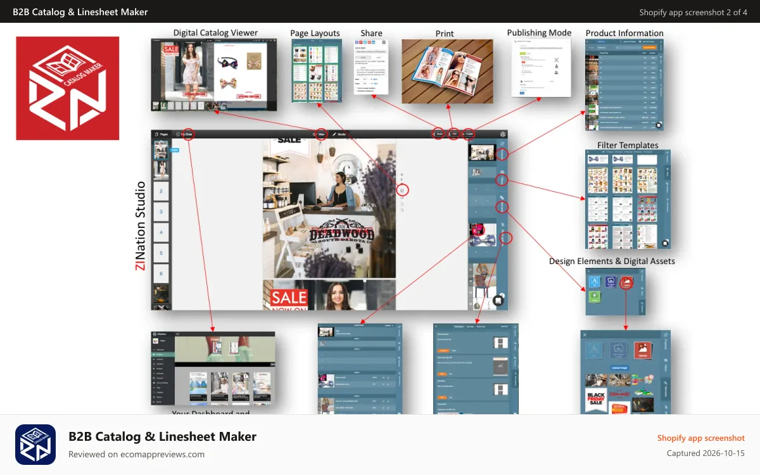The height and width of the screenshot is (475, 760).
Task: Select page 5 in the Pages strip
Action: (x=161, y=253)
